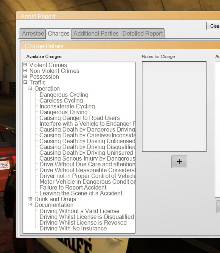Choose Driving Without a Valid License

79,211
